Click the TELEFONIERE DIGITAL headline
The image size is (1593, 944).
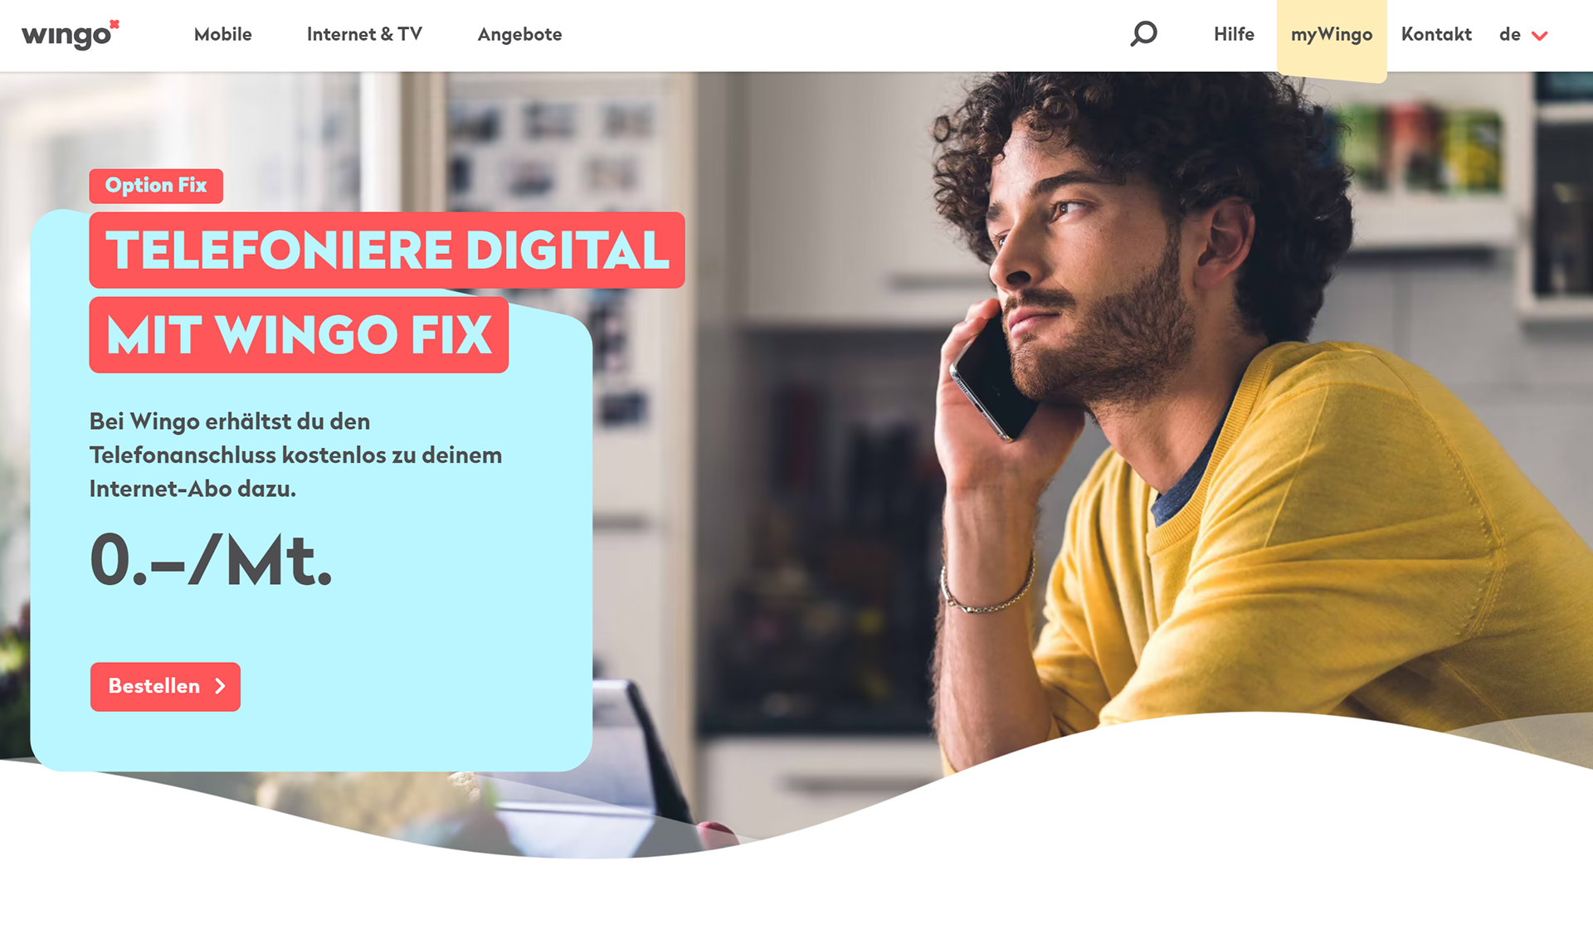coord(387,250)
